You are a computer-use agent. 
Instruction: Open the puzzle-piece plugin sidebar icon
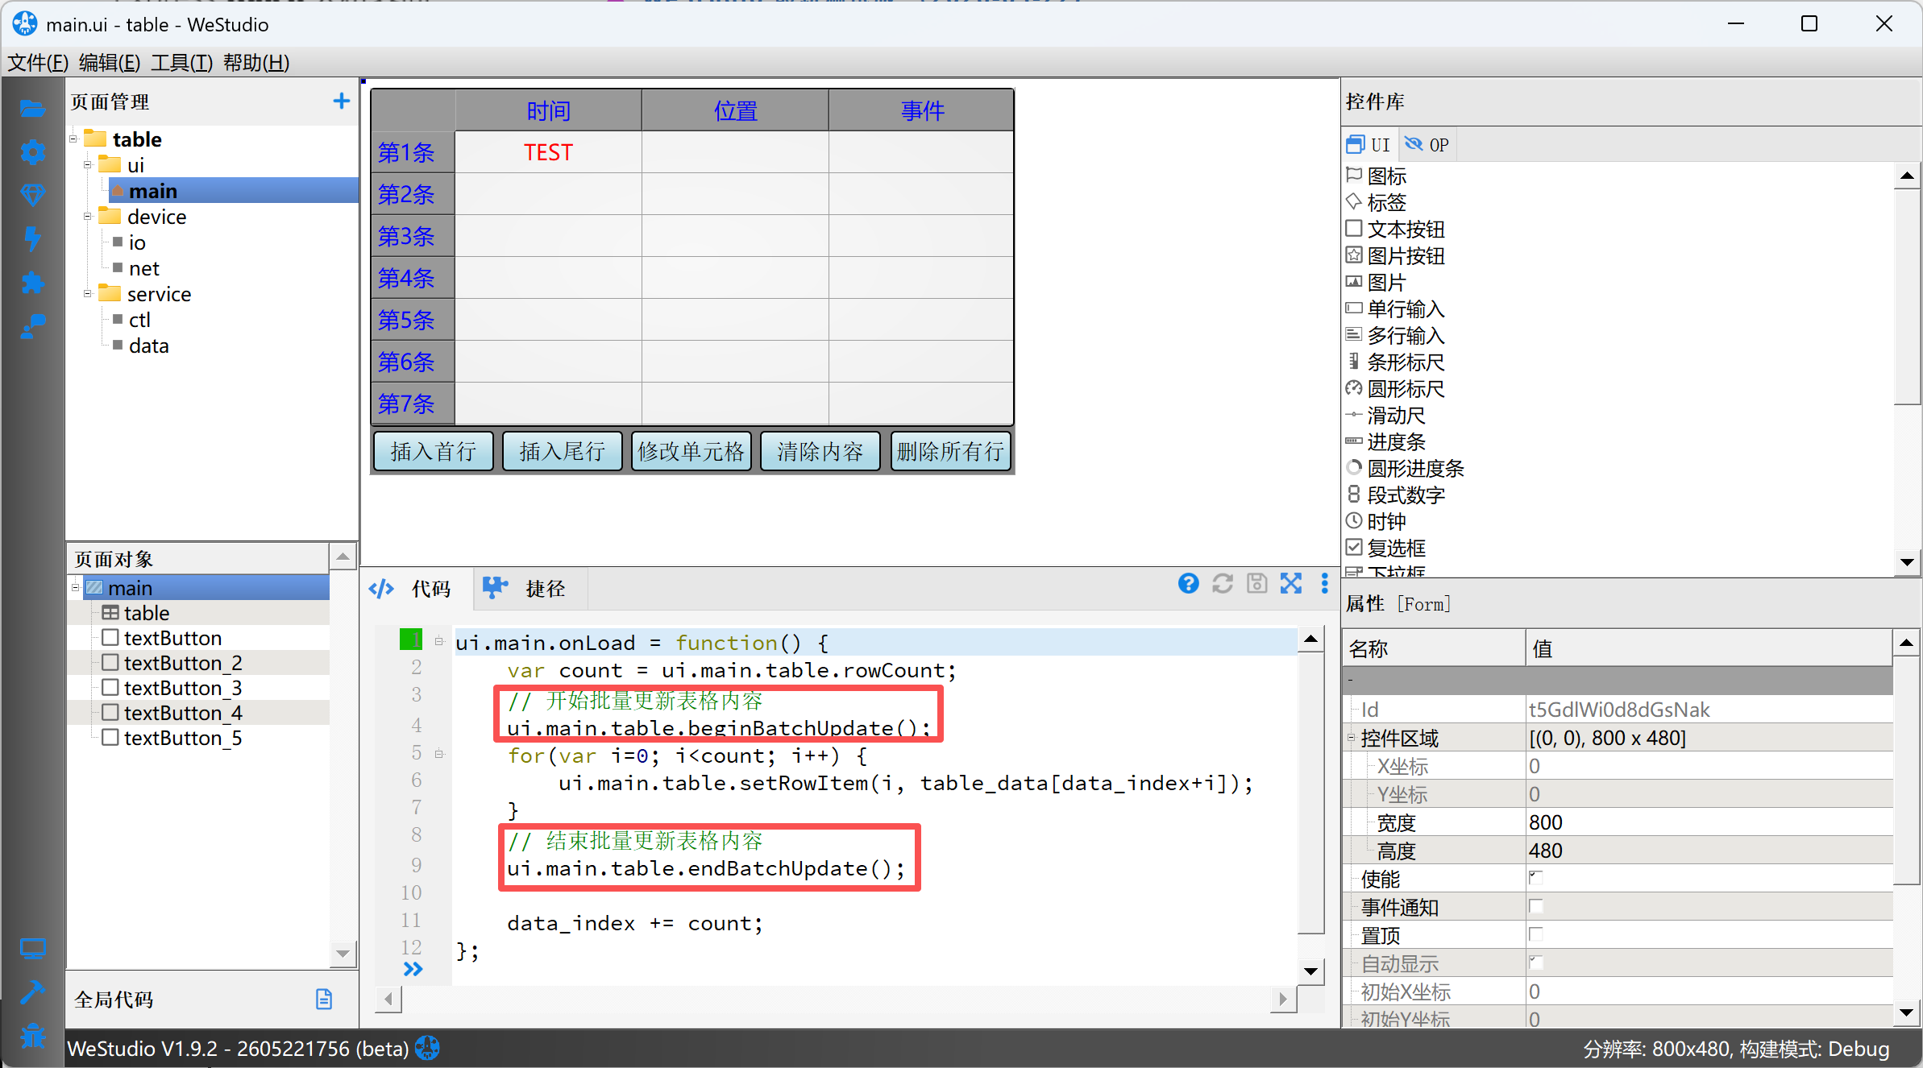point(32,282)
